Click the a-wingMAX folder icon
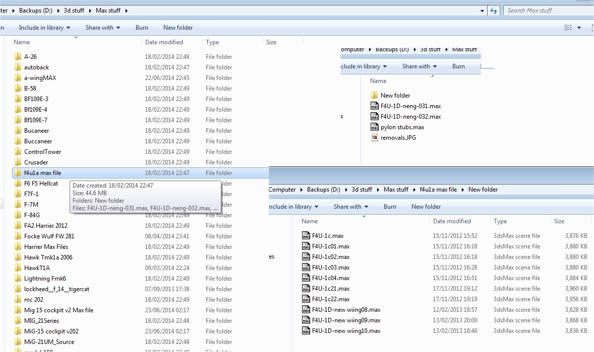 (x=18, y=78)
